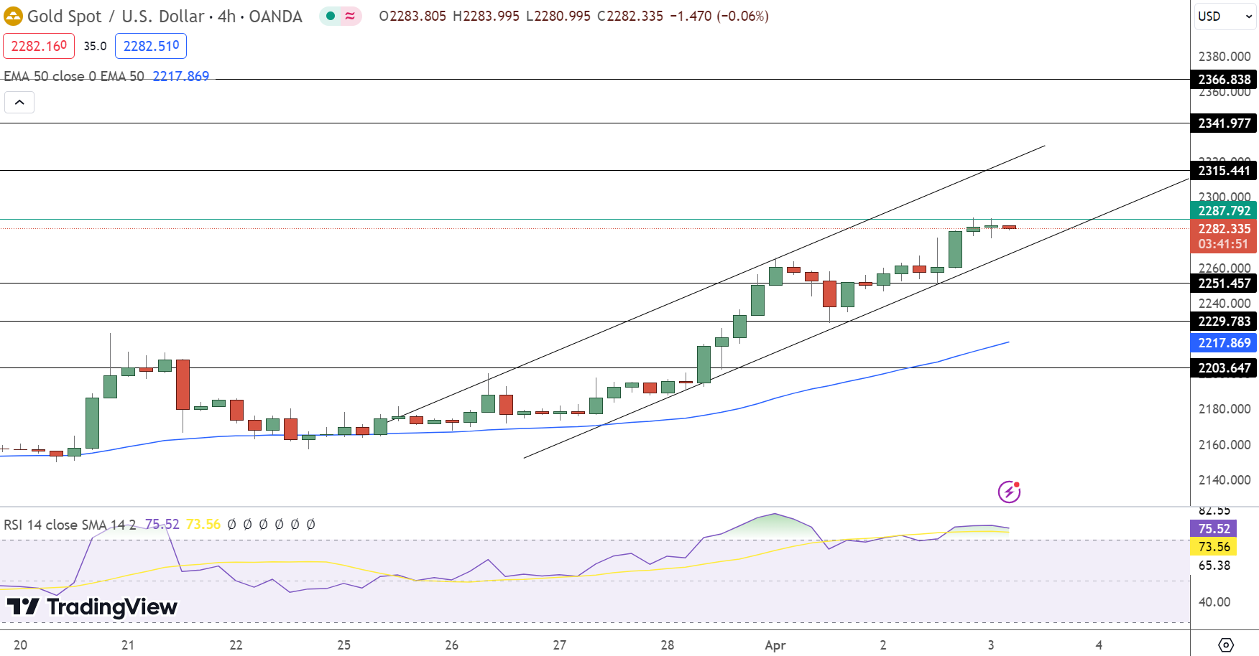Click the 25 date on time axis
Screen dimensions: 1259x656
point(343,645)
